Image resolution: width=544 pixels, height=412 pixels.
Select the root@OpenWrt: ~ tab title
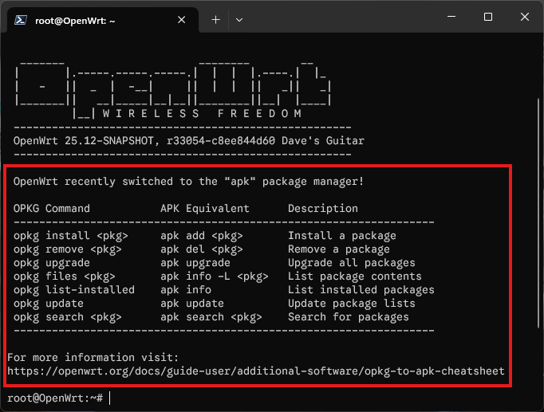click(x=75, y=21)
